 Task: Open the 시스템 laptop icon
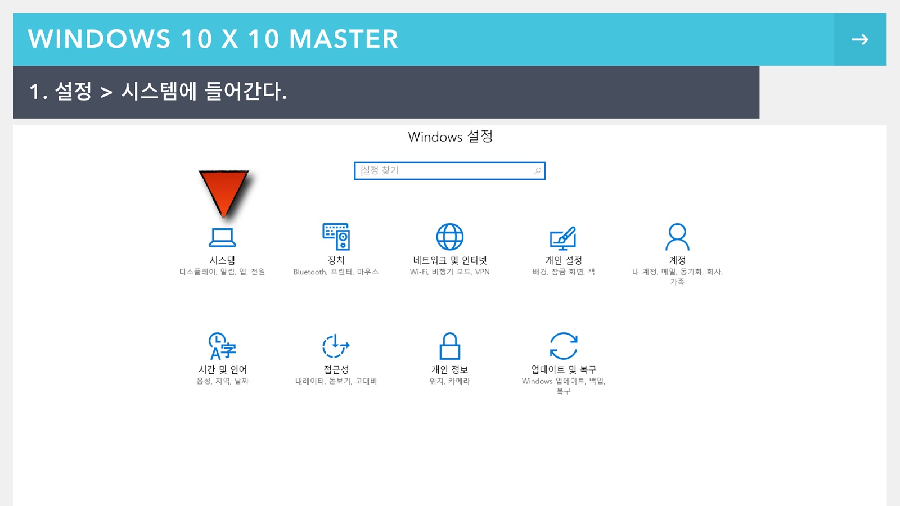[x=222, y=237]
